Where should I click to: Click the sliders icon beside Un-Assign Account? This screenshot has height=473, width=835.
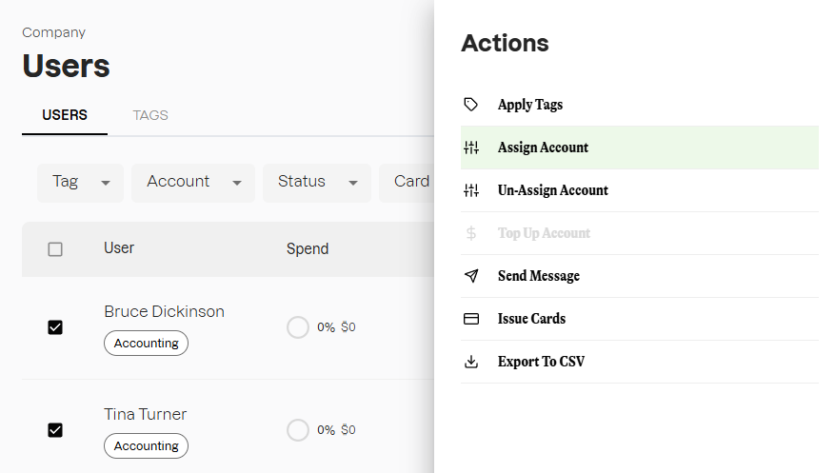471,190
